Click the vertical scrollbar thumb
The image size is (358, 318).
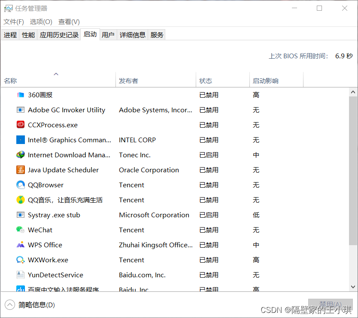(353, 171)
